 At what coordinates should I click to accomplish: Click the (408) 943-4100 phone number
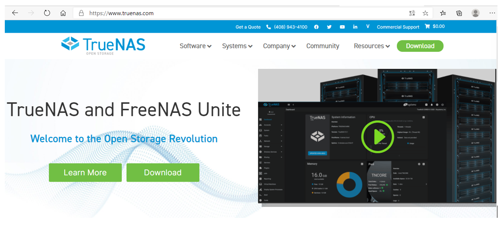290,27
